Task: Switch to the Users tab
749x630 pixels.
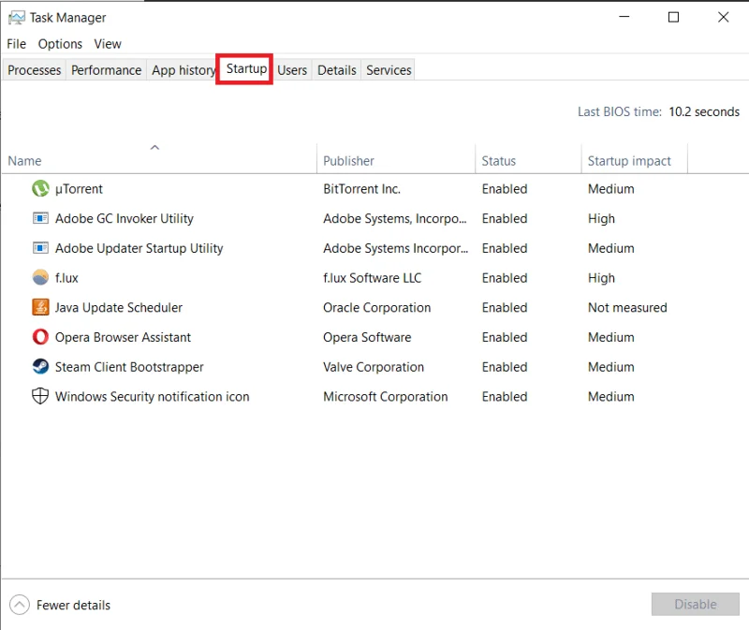Action: pyautogui.click(x=292, y=70)
